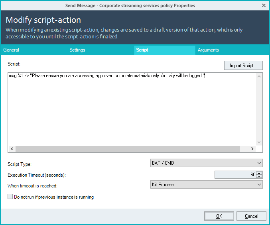
Task: Click the script area scroll down arrow
Action: click(259, 142)
